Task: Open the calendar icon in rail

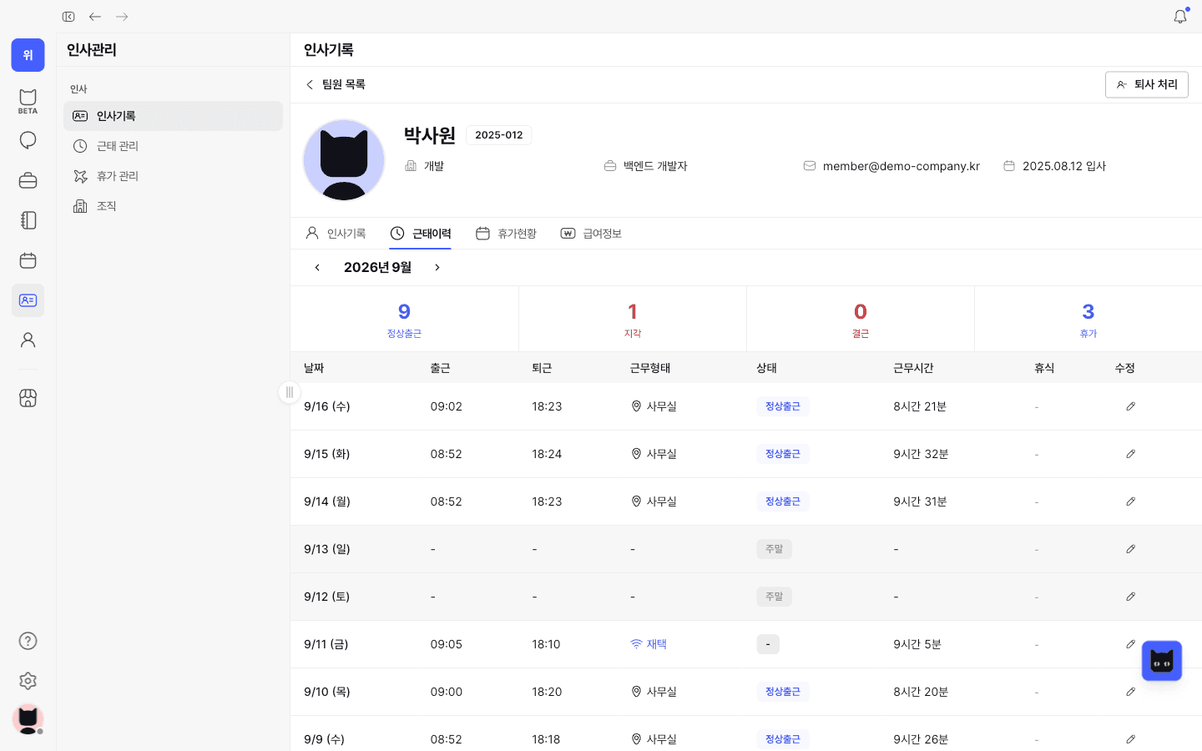Action: coord(28,260)
